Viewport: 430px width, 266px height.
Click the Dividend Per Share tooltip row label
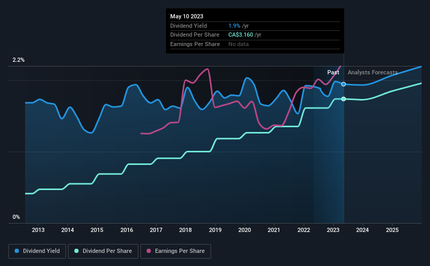pyautogui.click(x=195, y=35)
